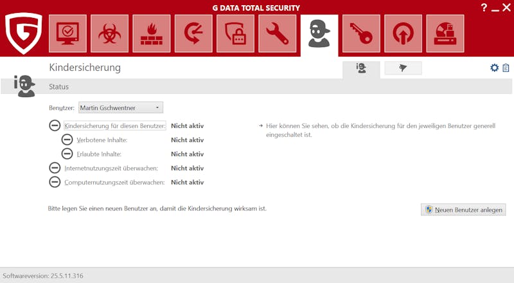Click the Verbotene Inhalte link
The height and width of the screenshot is (283, 514).
(102, 140)
